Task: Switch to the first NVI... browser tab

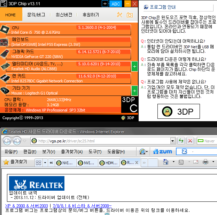Action: point(65,163)
